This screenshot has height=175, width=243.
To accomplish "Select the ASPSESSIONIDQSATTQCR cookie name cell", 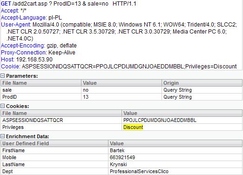I will tap(61, 120).
